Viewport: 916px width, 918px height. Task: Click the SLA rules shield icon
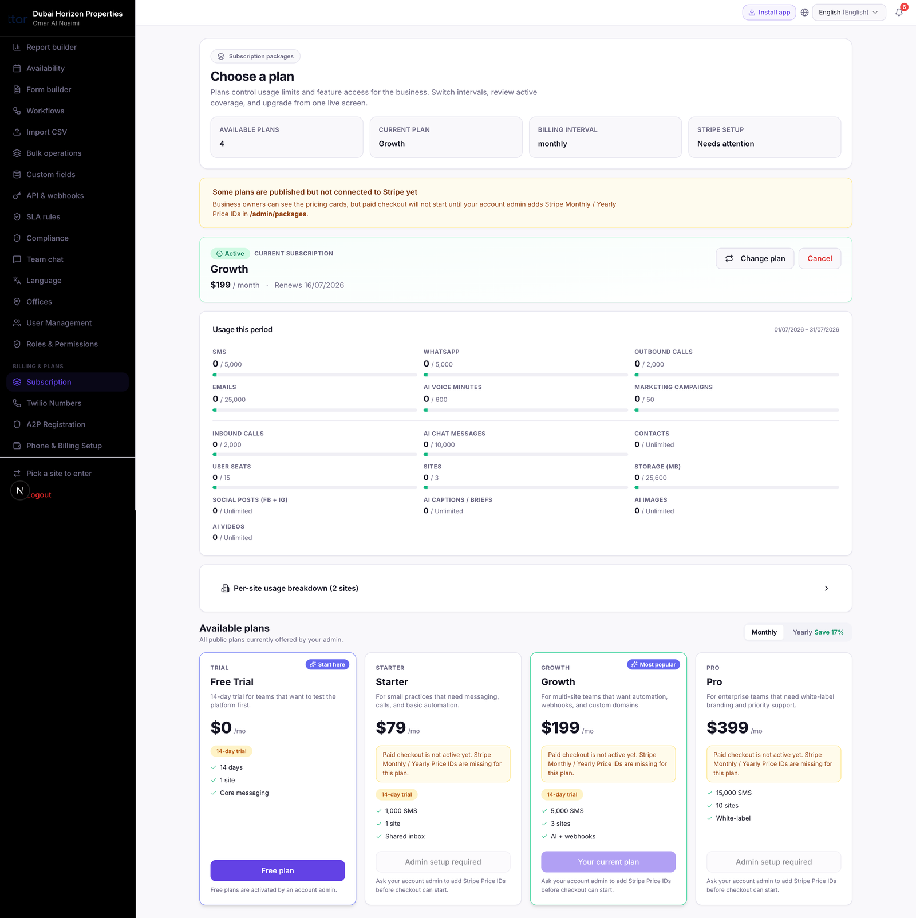(x=17, y=217)
